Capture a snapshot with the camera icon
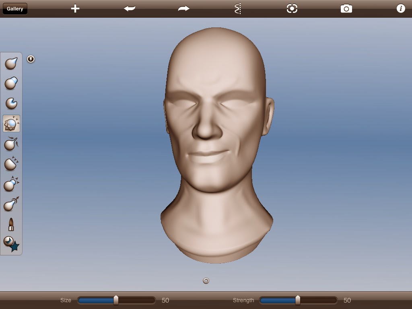 pyautogui.click(x=346, y=8)
